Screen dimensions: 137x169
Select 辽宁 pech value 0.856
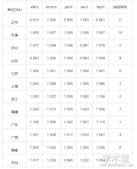[68, 20]
